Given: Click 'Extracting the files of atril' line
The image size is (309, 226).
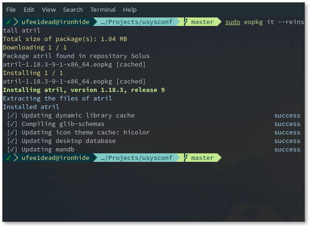Looking at the screenshot, I should (57, 99).
